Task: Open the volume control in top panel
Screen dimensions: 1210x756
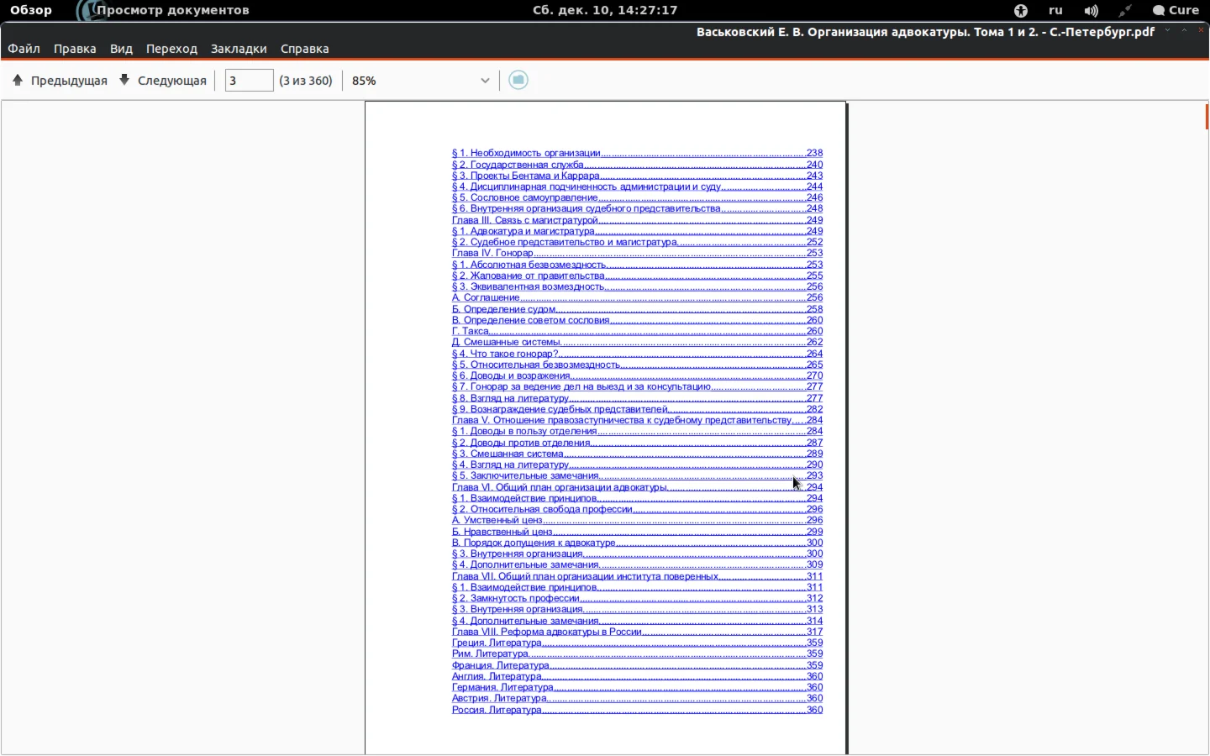Action: pos(1092,10)
